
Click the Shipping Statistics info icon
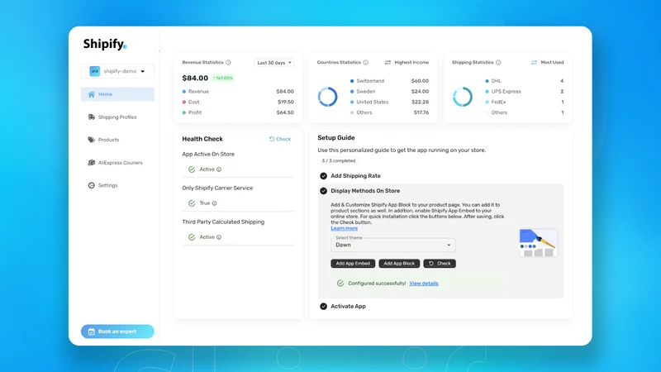[x=498, y=63]
